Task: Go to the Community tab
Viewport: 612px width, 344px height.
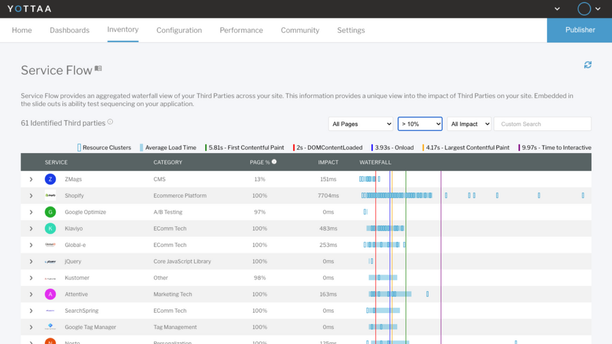Action: pyautogui.click(x=300, y=30)
